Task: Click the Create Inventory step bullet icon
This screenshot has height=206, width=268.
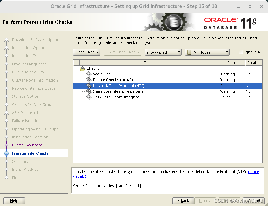Action: [6, 145]
